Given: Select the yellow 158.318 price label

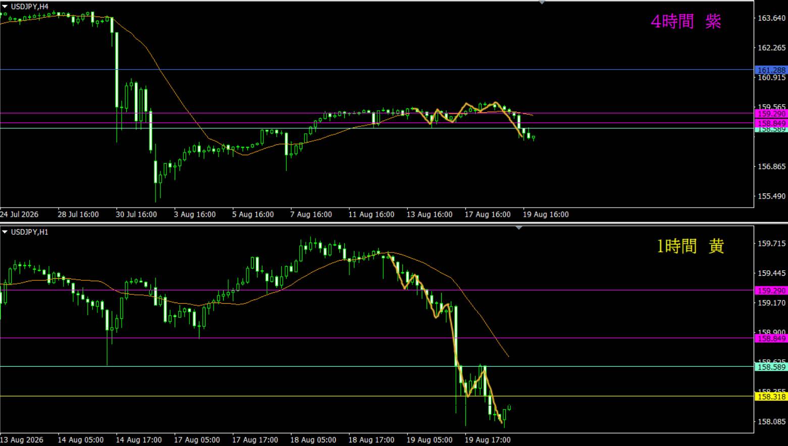Looking at the screenshot, I should tap(771, 397).
